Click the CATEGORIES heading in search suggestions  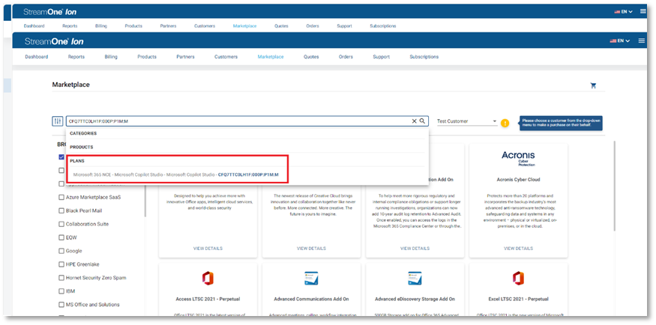(83, 134)
